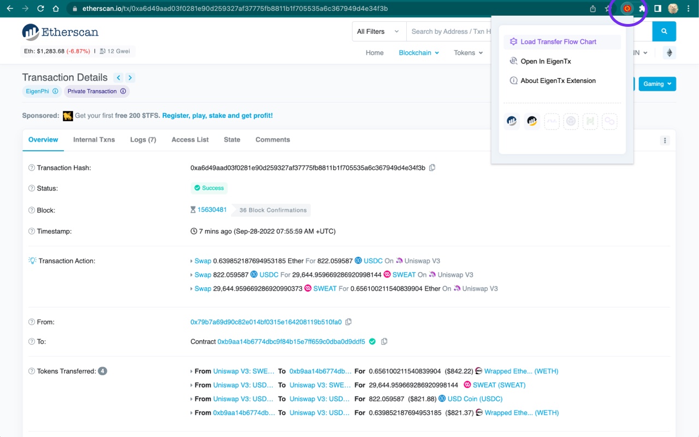Expand the Gaming dropdown button
Viewport: 699px width, 437px height.
pyautogui.click(x=657, y=84)
